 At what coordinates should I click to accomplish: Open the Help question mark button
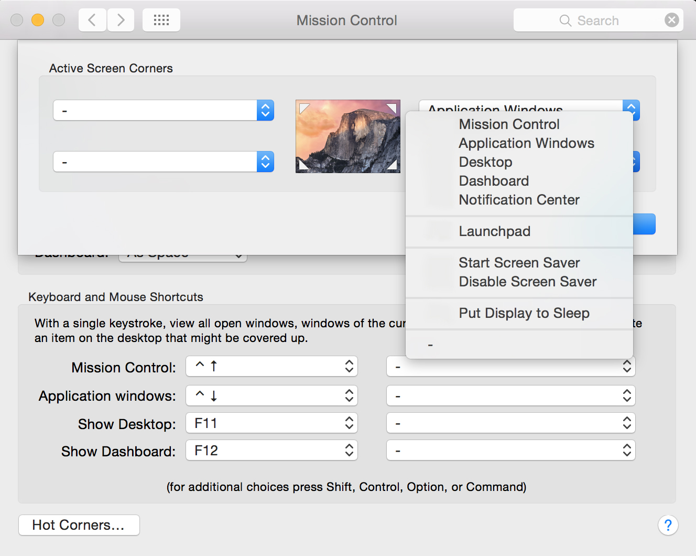pyautogui.click(x=668, y=525)
